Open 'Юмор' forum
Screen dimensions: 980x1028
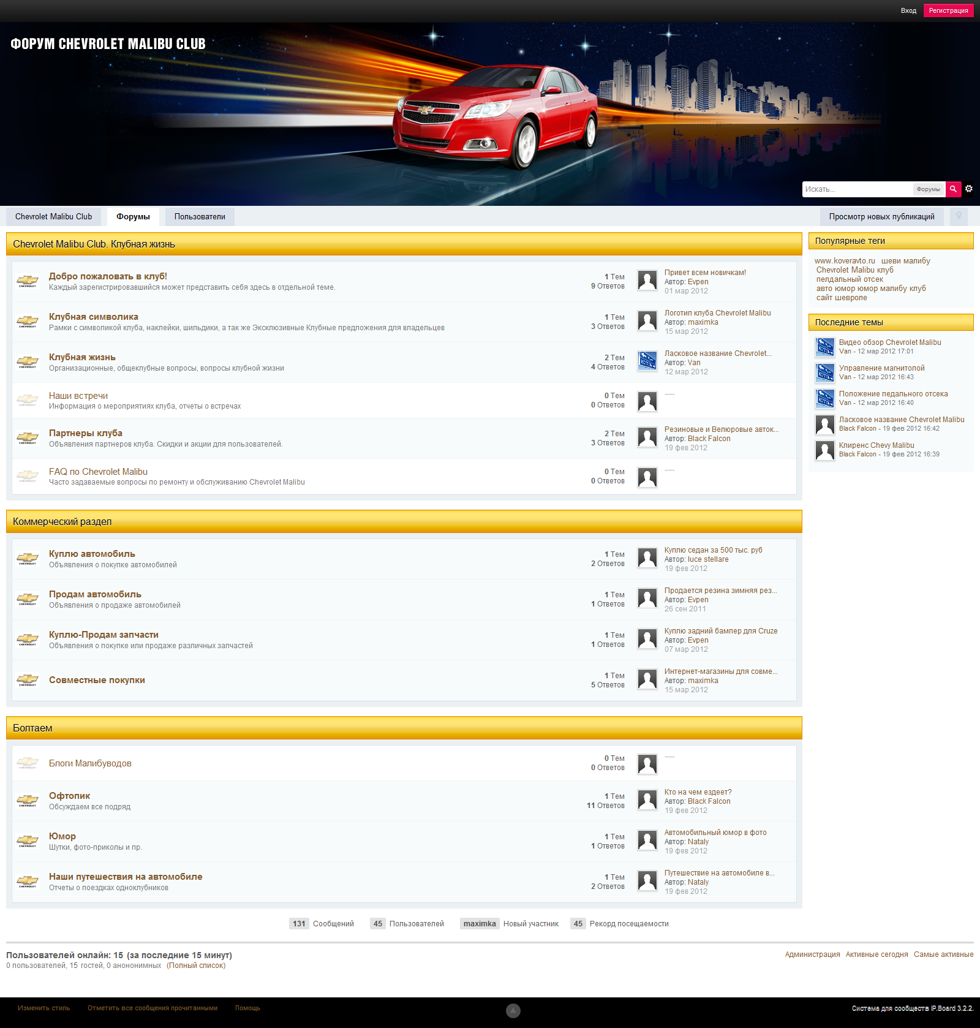pos(62,836)
